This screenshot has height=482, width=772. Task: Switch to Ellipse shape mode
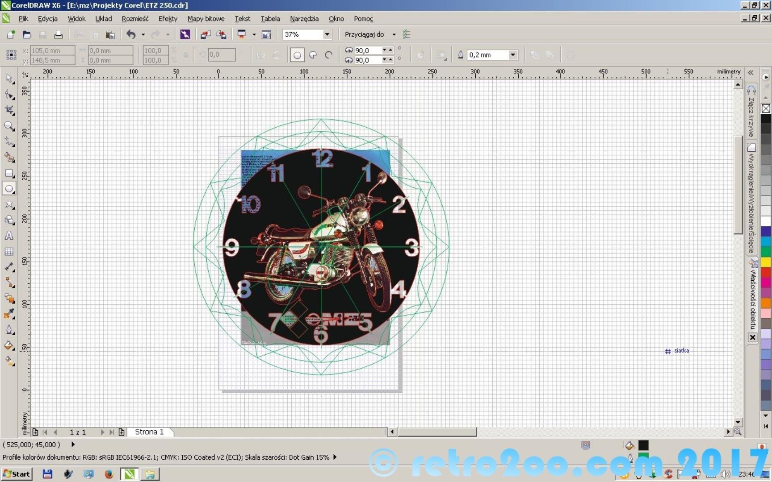coord(297,55)
